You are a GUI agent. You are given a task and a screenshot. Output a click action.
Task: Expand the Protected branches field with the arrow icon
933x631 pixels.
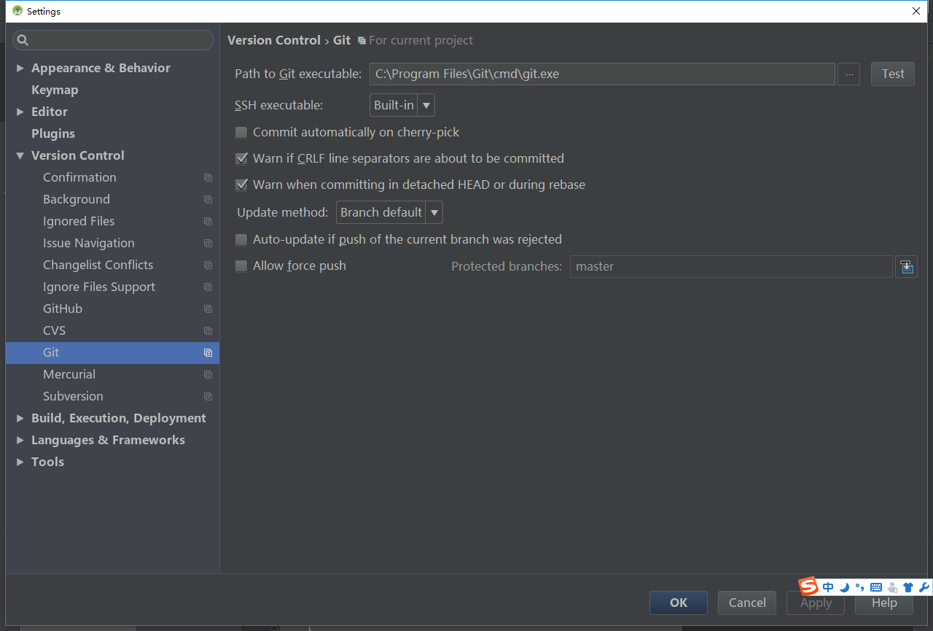906,266
